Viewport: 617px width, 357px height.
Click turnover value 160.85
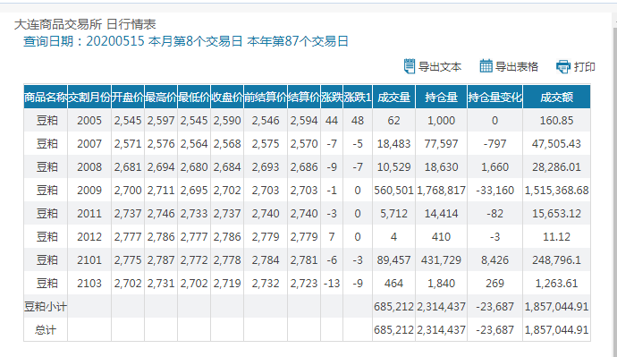556,121
